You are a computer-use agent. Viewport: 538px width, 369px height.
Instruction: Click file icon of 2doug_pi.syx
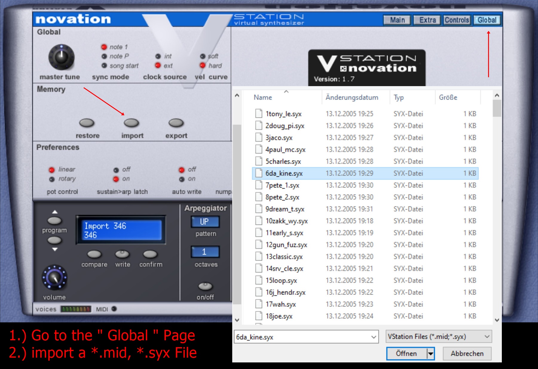coord(259,125)
